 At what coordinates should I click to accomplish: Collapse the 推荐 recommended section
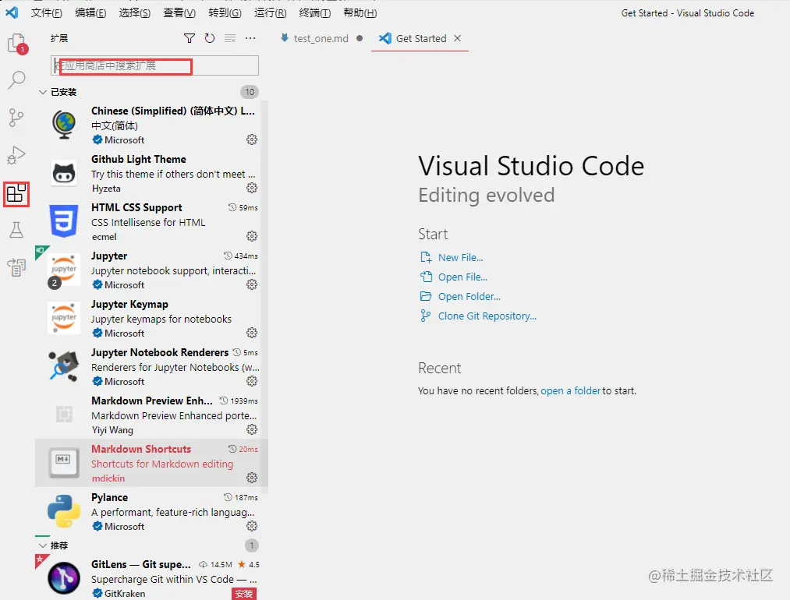(43, 545)
